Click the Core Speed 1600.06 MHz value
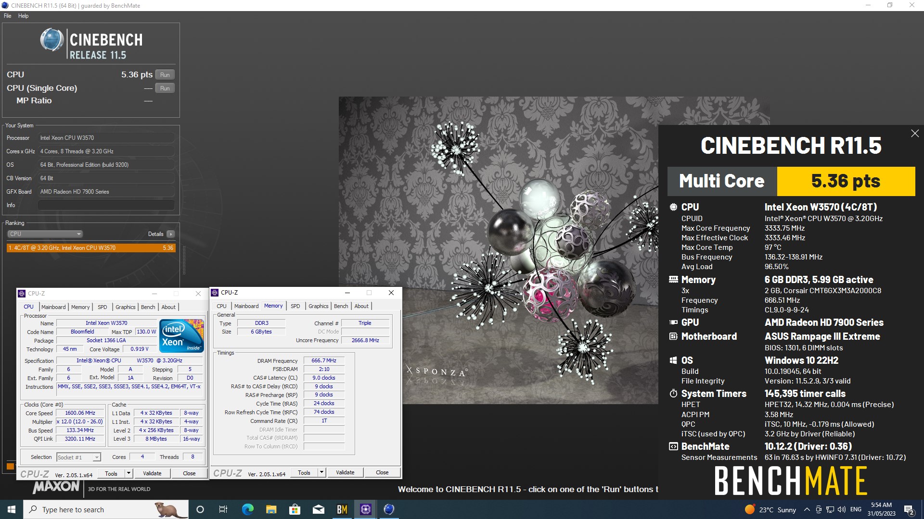Image resolution: width=924 pixels, height=519 pixels. (x=80, y=413)
